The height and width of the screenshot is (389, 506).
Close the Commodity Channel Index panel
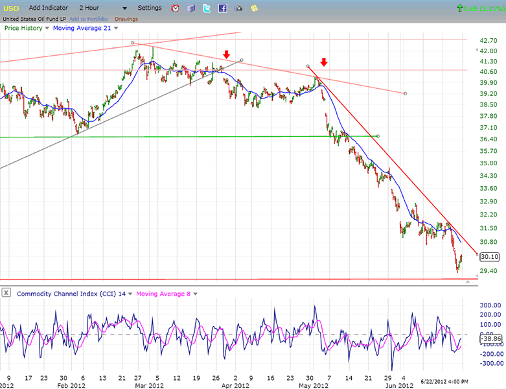tap(6, 293)
